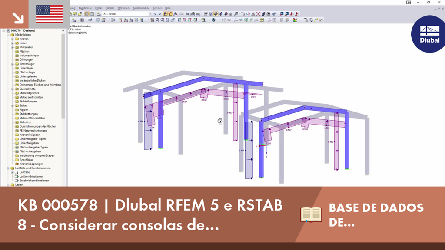Click the Dlubal logo badge

pyautogui.click(x=429, y=34)
